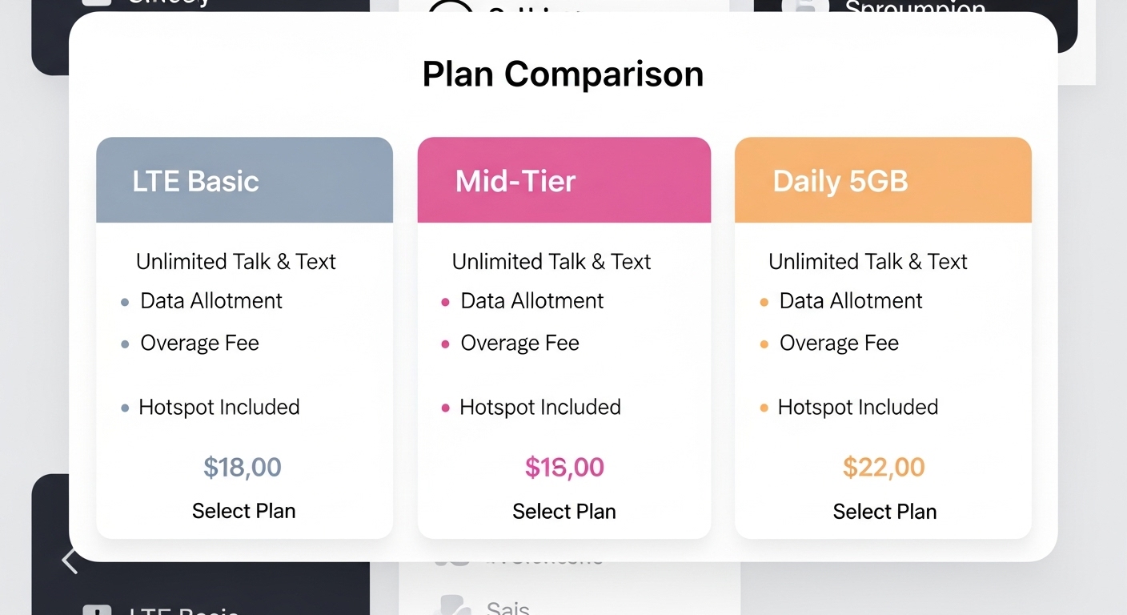Open the pink Mid-Tier card header
Screen dimensions: 1127x615
(x=564, y=180)
